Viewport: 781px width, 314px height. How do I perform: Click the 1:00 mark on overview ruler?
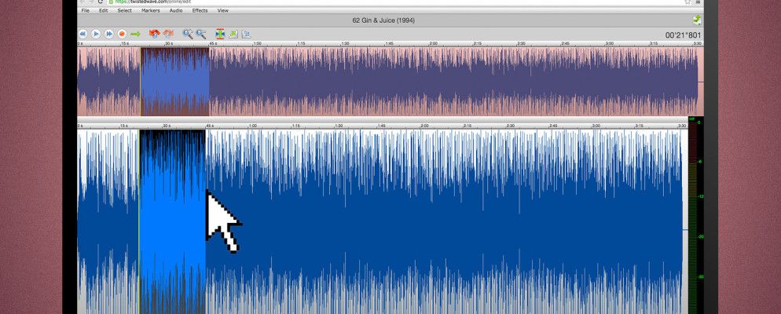pyautogui.click(x=257, y=44)
